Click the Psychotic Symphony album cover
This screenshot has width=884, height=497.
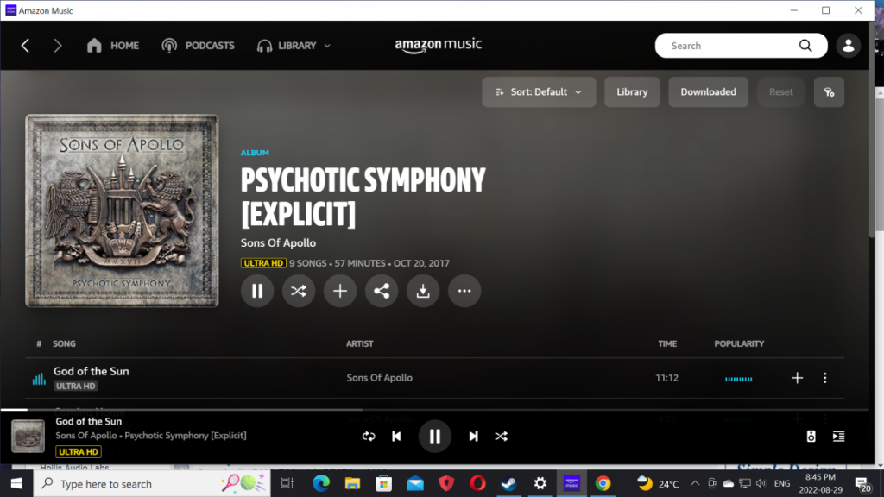122,211
